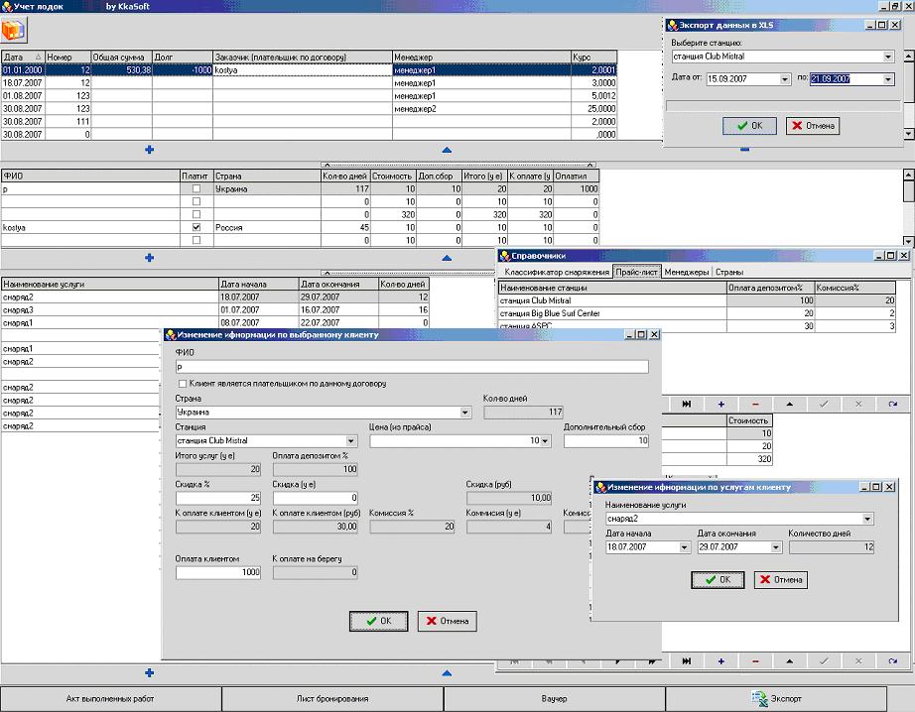Open the 'Цена (из прайса)' dropdown
Image resolution: width=915 pixels, height=712 pixels.
click(x=545, y=441)
